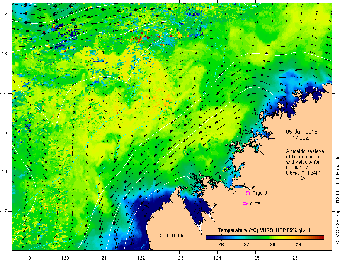Click the '29' color bar tick value
The width and height of the screenshot is (340, 262).
click(298, 245)
